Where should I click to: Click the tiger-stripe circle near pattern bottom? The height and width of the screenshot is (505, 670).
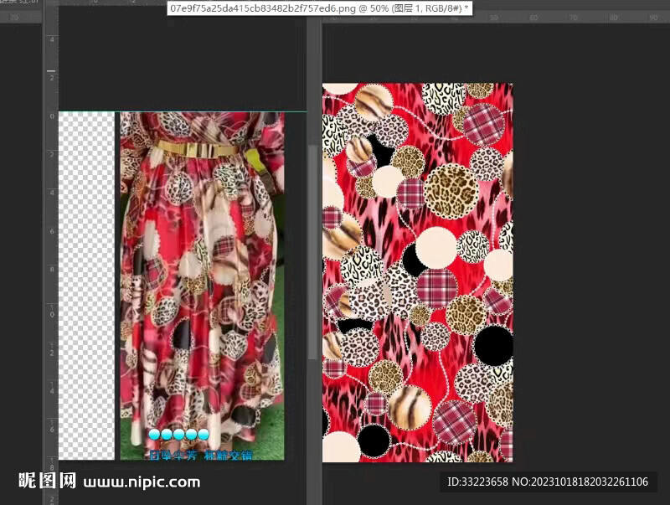click(x=410, y=407)
